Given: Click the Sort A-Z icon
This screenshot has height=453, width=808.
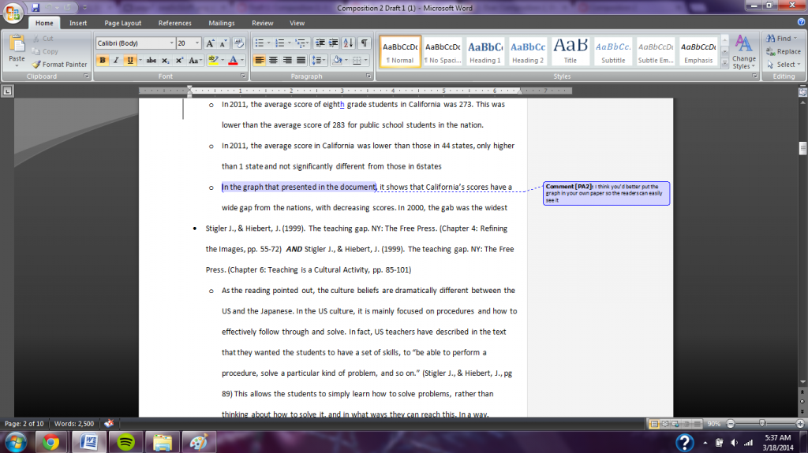Looking at the screenshot, I should 349,43.
